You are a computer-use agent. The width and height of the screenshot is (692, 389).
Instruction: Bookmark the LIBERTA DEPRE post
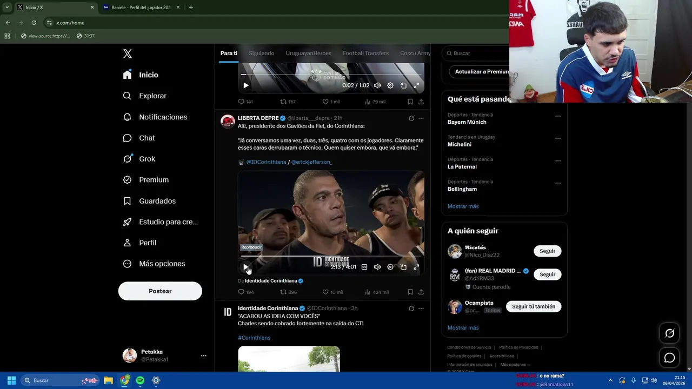coord(410,292)
